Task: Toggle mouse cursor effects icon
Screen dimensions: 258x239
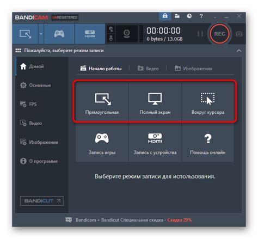Action: coord(111,29)
